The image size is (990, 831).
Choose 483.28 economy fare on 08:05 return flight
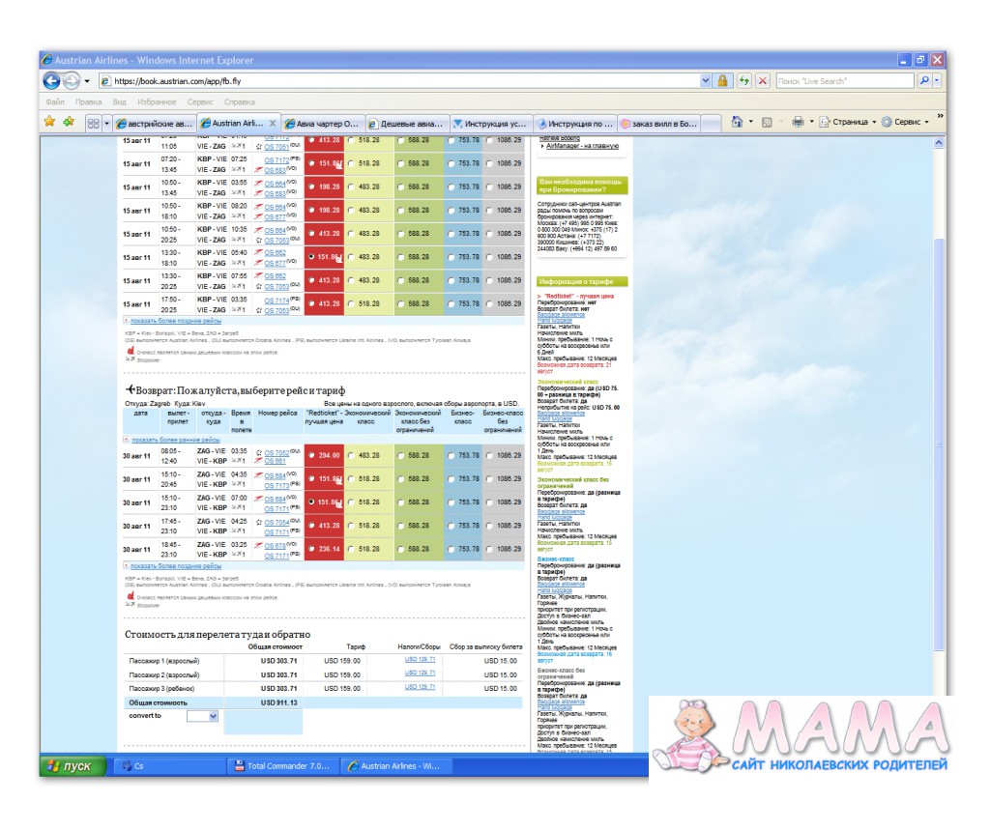click(350, 455)
